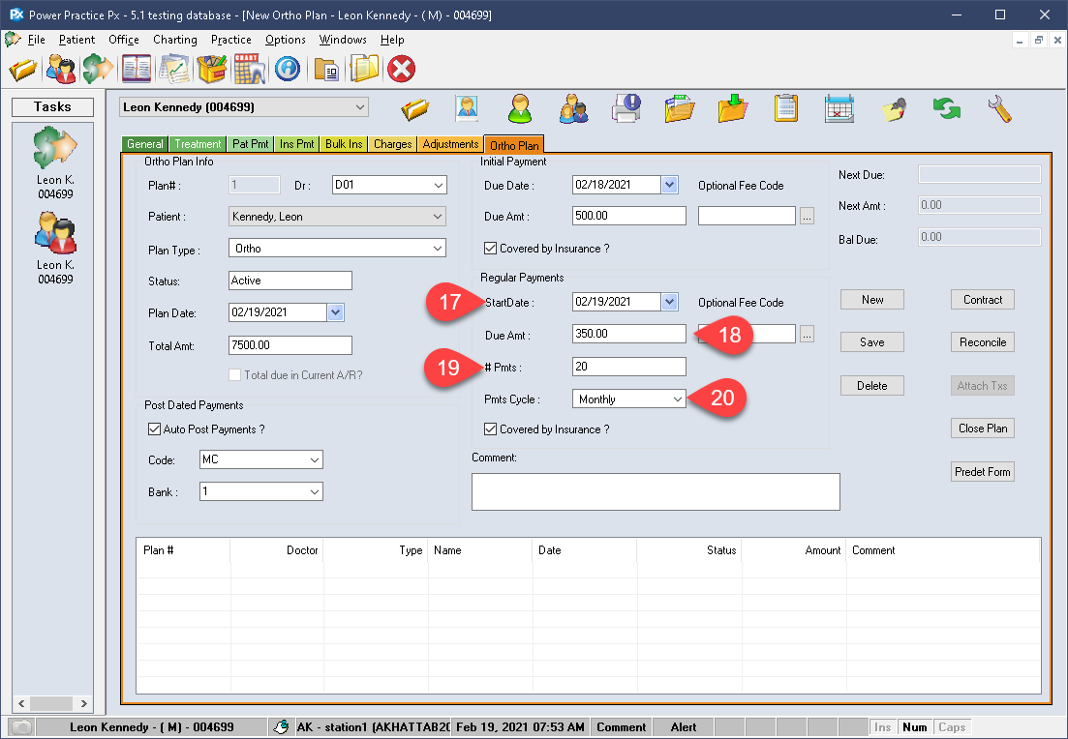Click the green refresh arrows icon

pyautogui.click(x=947, y=109)
